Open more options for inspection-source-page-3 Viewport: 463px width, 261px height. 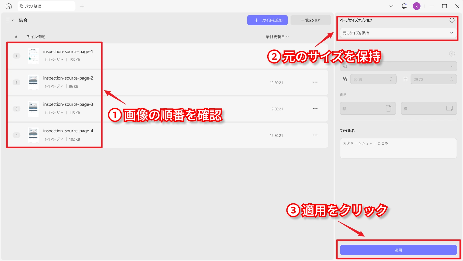315,109
